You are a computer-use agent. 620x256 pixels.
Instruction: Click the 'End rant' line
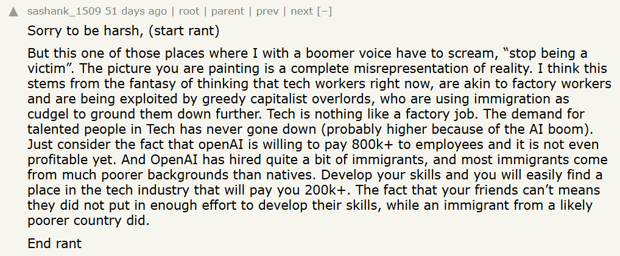click(54, 243)
